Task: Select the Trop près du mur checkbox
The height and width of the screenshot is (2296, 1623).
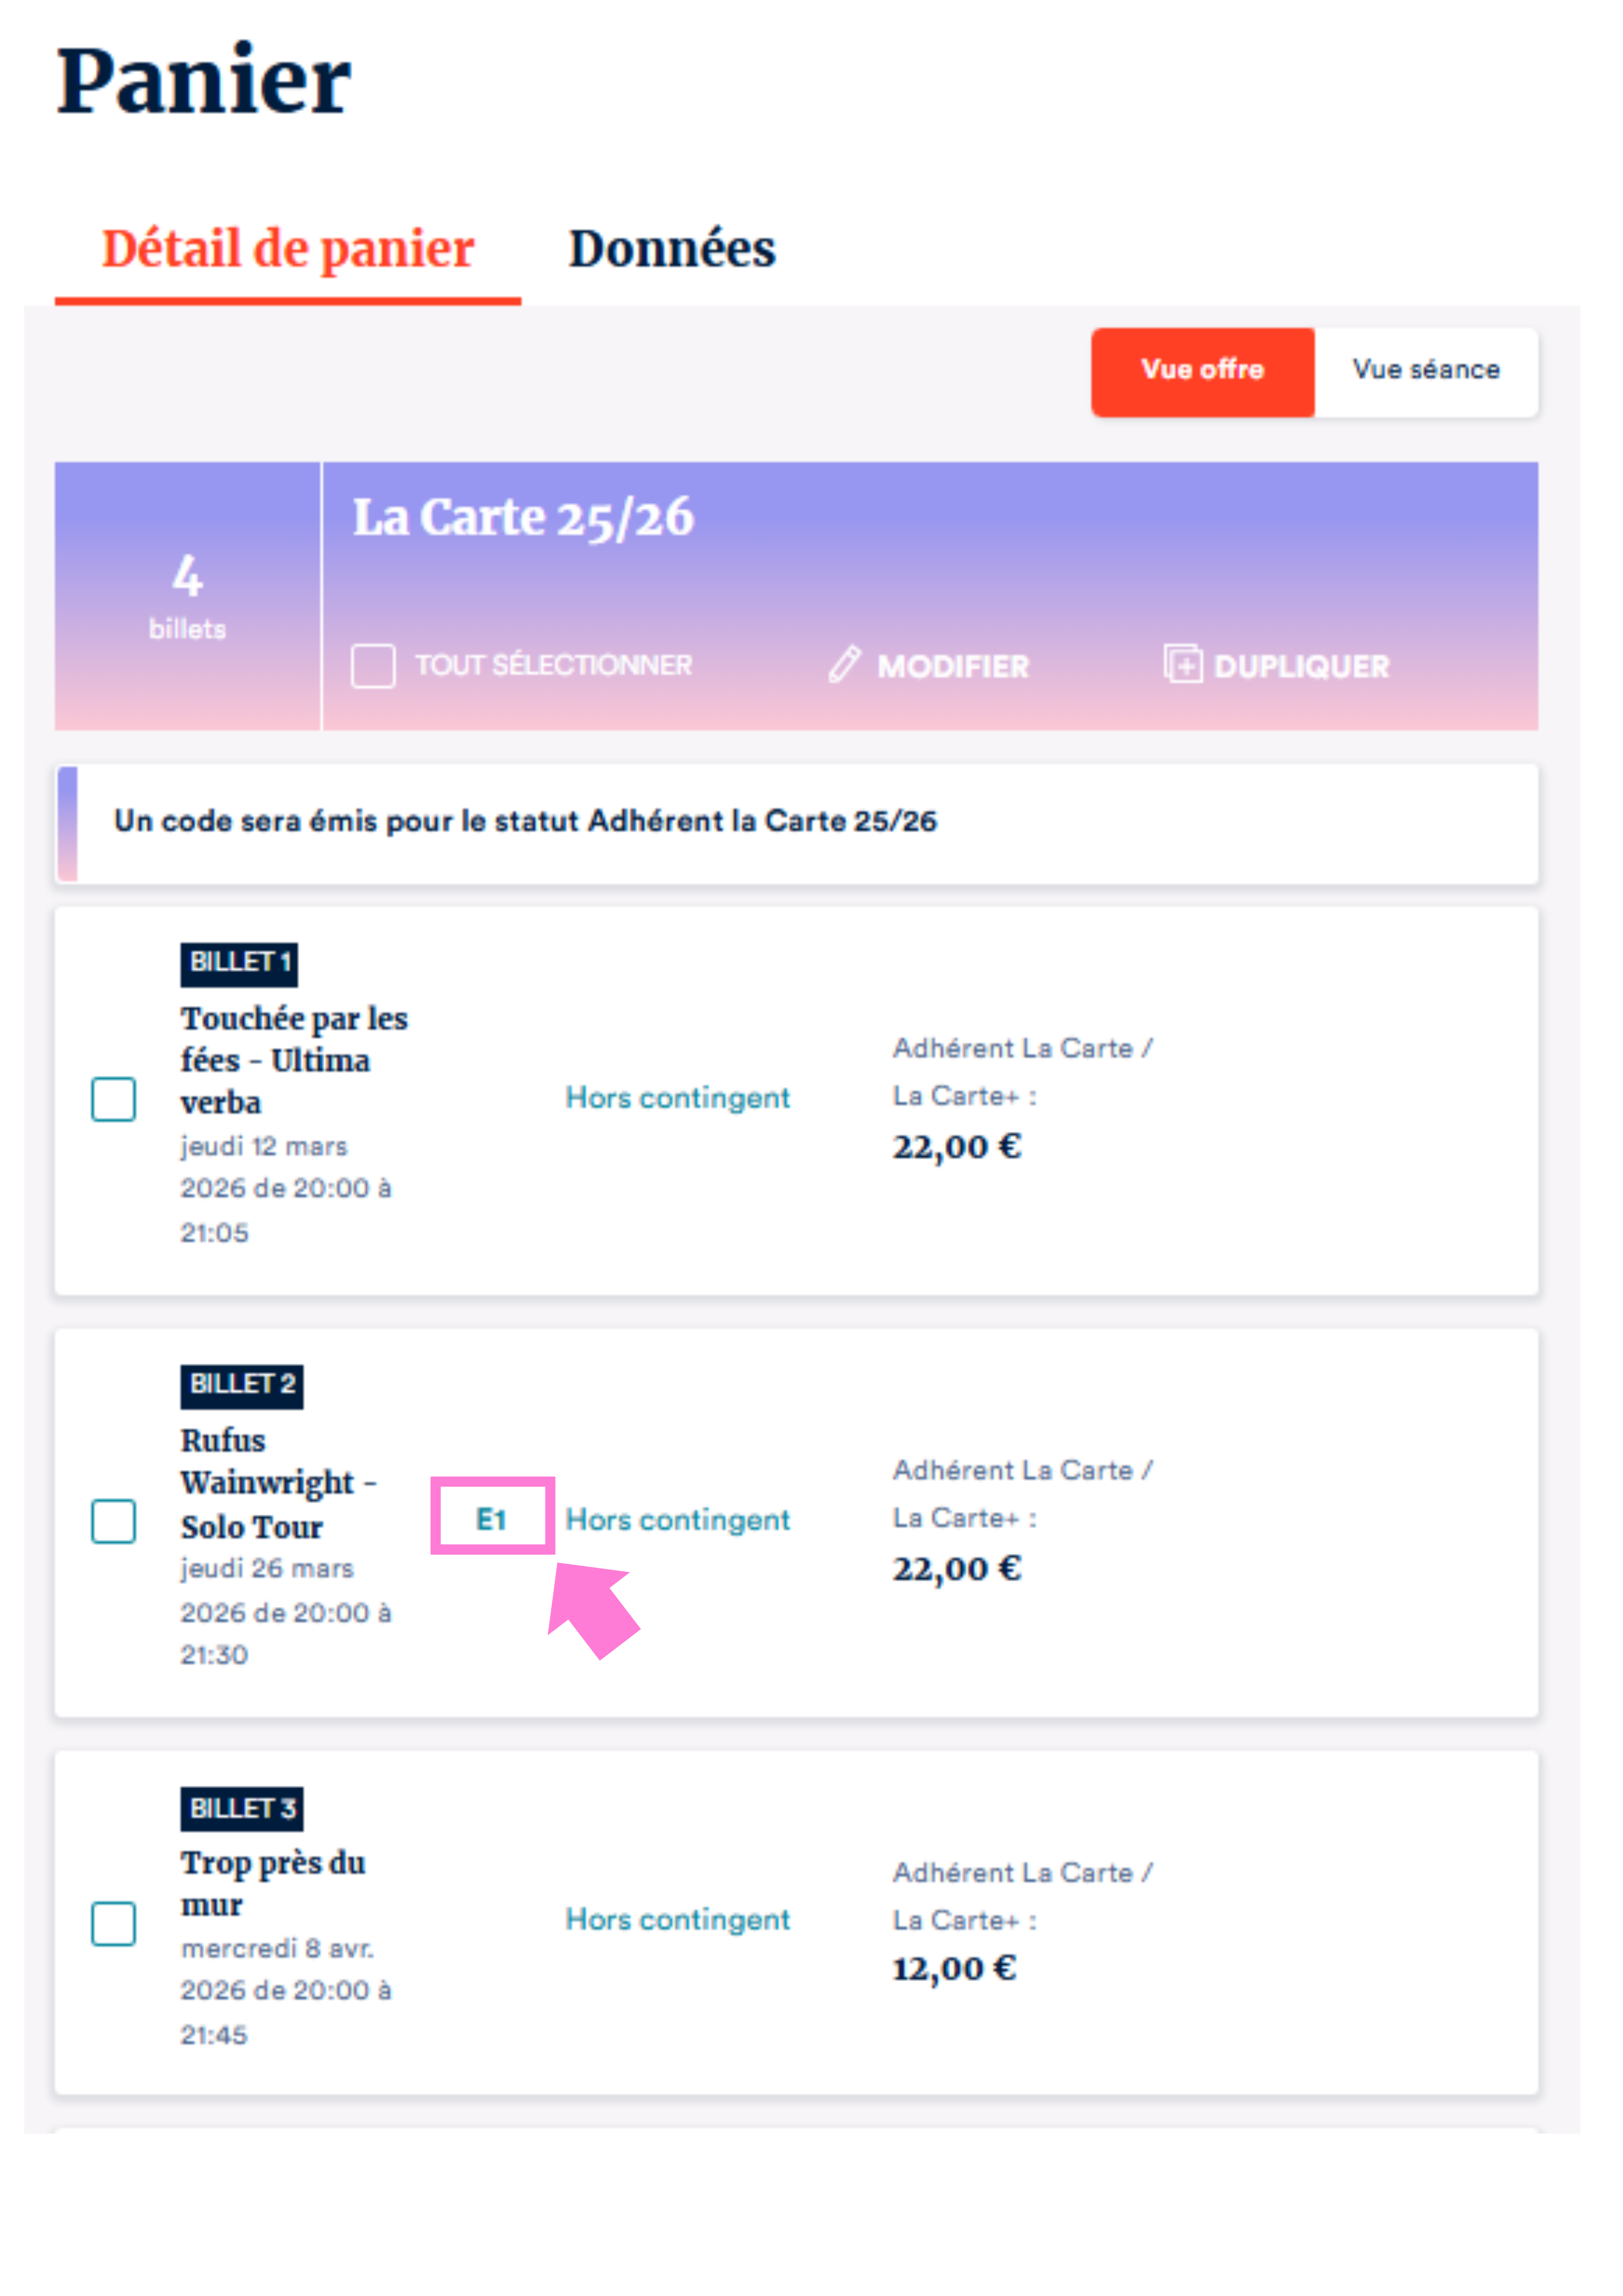Action: pyautogui.click(x=113, y=1923)
